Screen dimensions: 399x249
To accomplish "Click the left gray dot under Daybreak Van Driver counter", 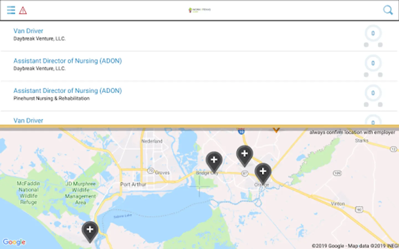I will (366, 45).
